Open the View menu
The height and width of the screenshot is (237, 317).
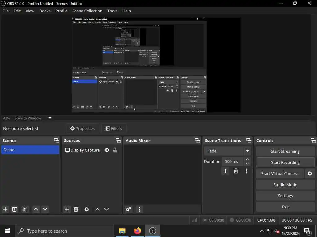coord(30,11)
